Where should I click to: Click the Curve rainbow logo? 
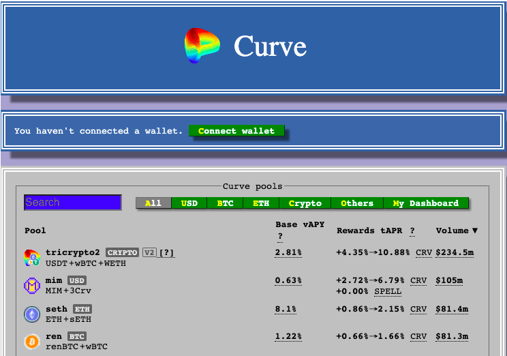(202, 46)
